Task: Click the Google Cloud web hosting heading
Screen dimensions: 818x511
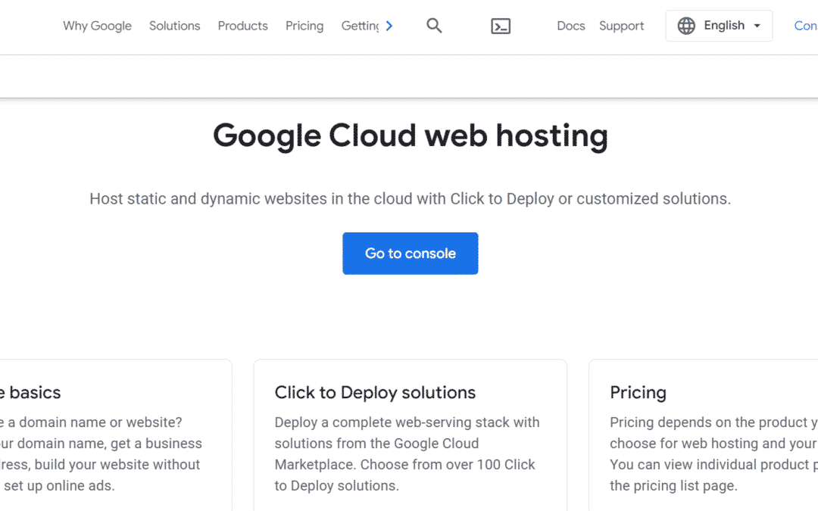Action: pos(410,136)
